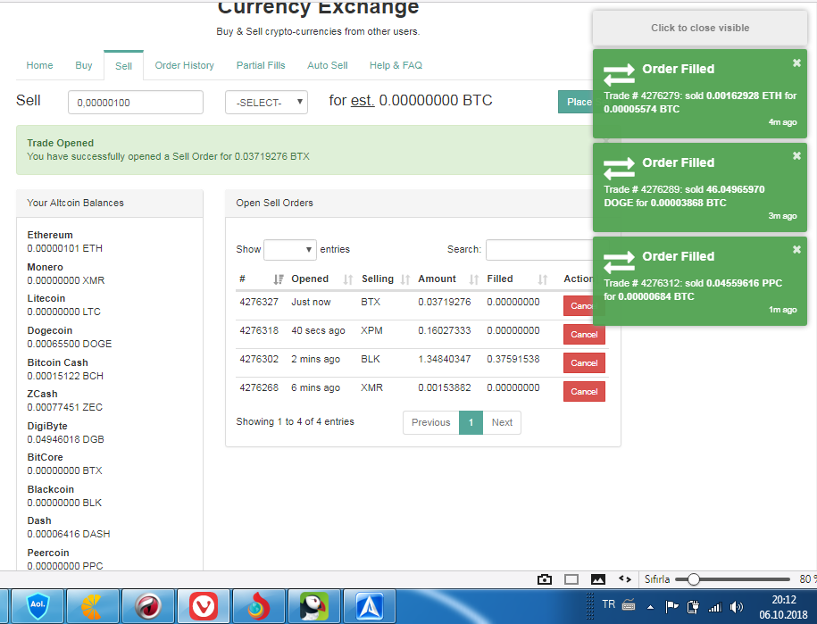The image size is (817, 624).
Task: Click the est. underlined label
Action: [363, 100]
